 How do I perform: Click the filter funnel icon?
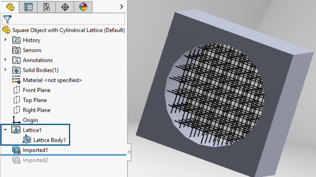coord(7,19)
